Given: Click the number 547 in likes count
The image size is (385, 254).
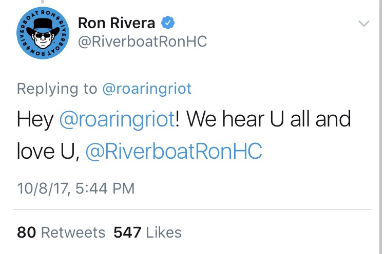Looking at the screenshot, I should (127, 232).
